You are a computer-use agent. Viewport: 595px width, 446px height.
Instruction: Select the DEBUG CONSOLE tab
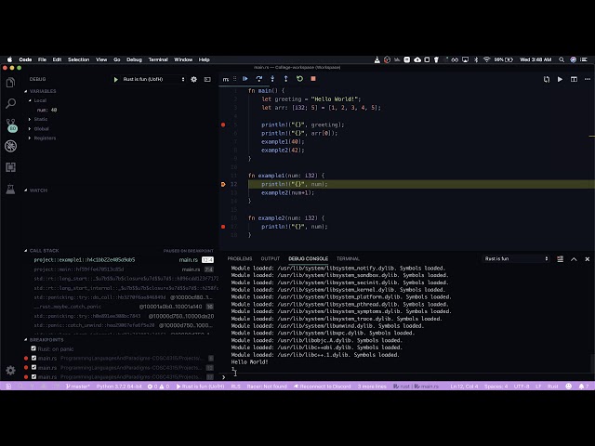[308, 258]
